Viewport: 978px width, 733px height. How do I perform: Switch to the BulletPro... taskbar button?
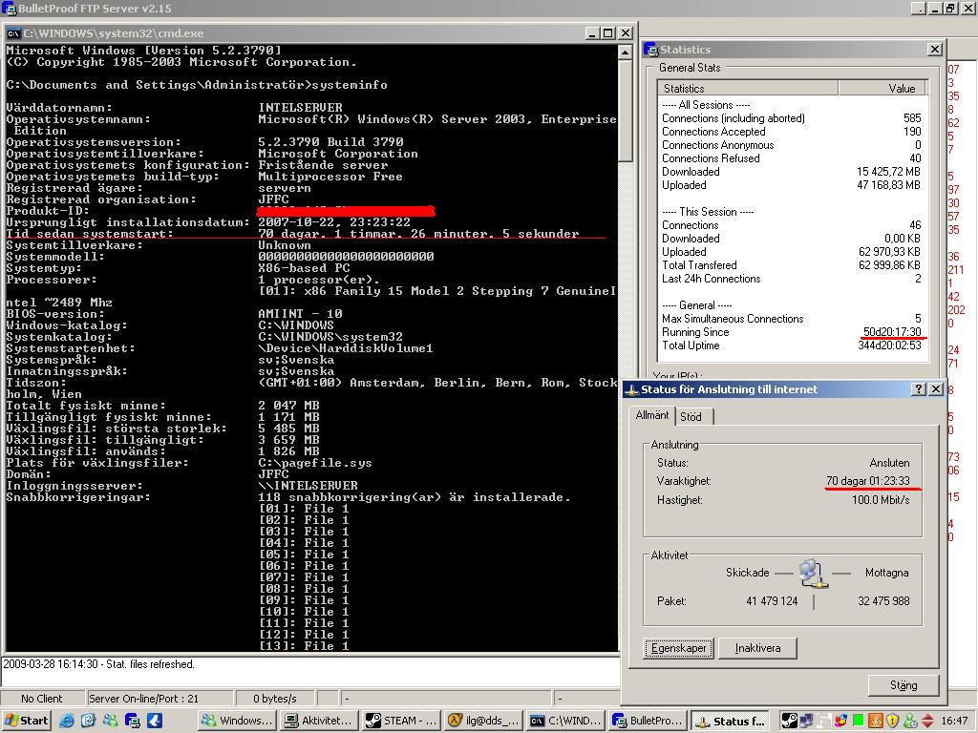[x=648, y=721]
